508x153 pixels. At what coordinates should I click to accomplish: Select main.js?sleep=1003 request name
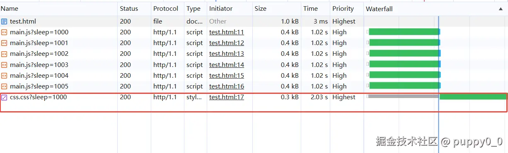click(39, 65)
